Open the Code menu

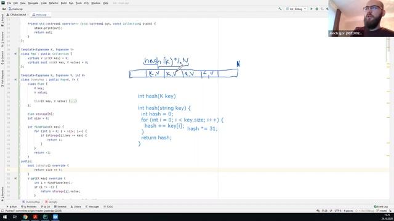(44, 3)
